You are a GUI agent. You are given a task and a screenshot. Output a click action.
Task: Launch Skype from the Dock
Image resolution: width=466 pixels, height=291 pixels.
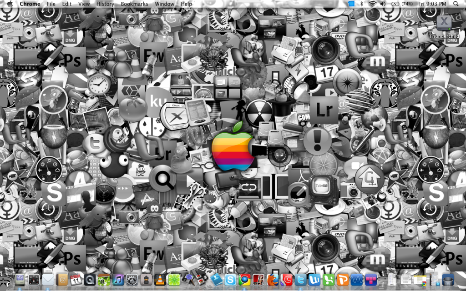230,280
